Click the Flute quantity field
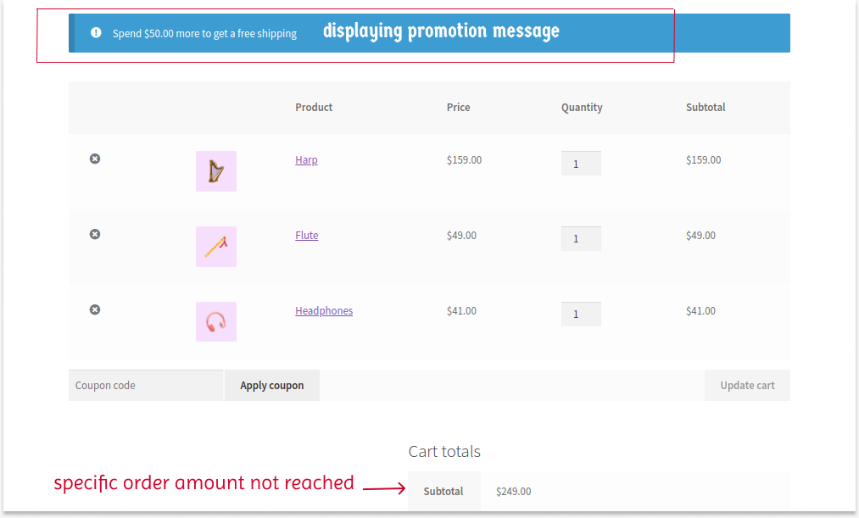The height and width of the screenshot is (518, 859). [x=581, y=239]
